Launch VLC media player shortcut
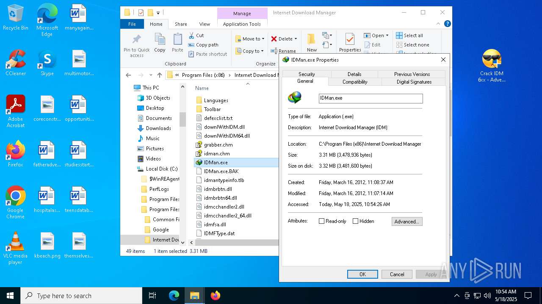This screenshot has height=304, width=542. (16, 248)
